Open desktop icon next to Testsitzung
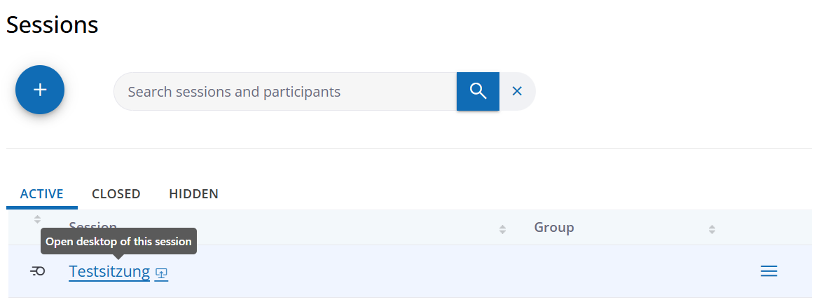 tap(162, 273)
